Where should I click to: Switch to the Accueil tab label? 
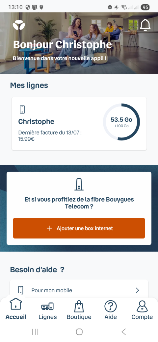(x=16, y=317)
